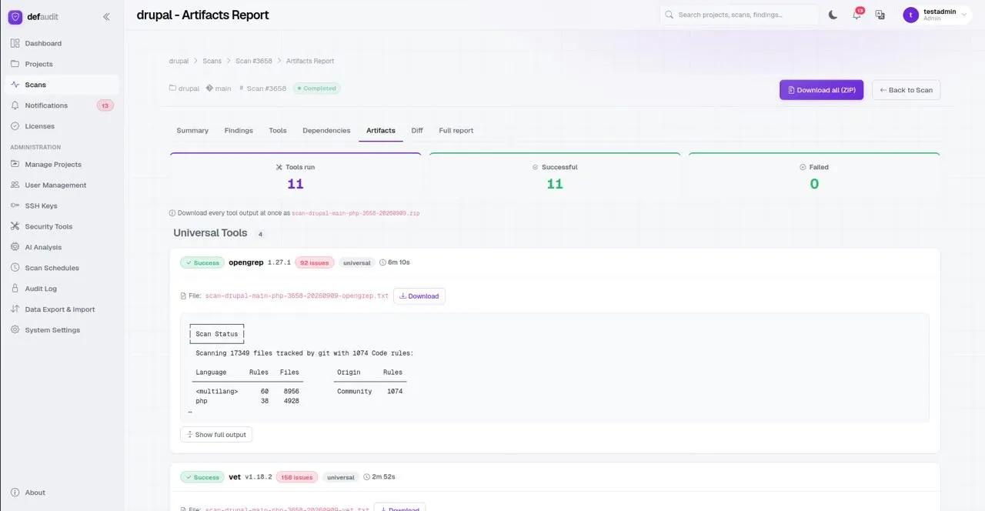Click Back to Scan button
The image size is (985, 511).
(906, 90)
